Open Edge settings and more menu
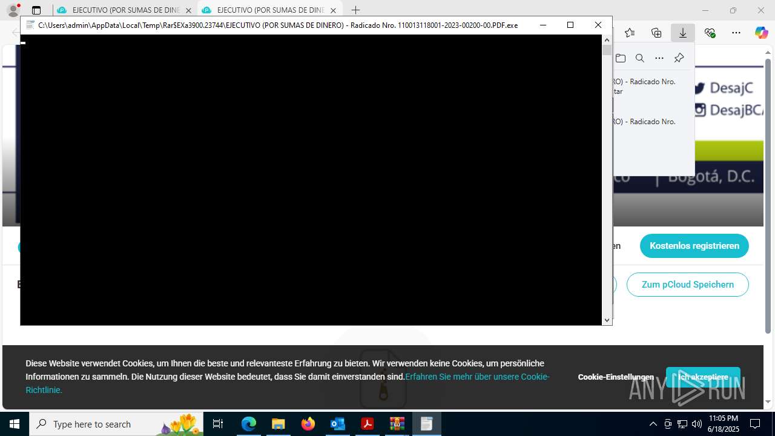Viewport: 775px width, 436px height. click(736, 33)
